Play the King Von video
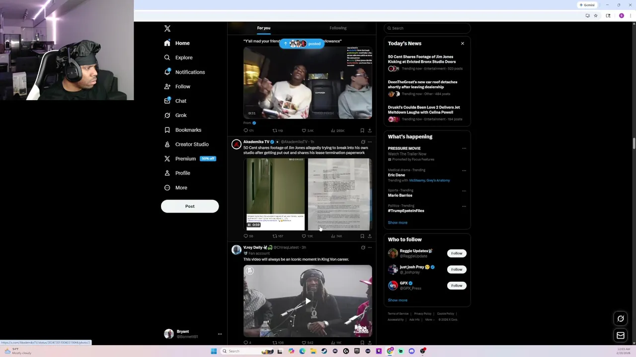 308,301
